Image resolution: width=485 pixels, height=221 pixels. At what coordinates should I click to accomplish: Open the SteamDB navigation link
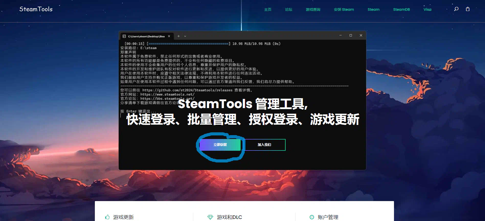[x=401, y=9]
